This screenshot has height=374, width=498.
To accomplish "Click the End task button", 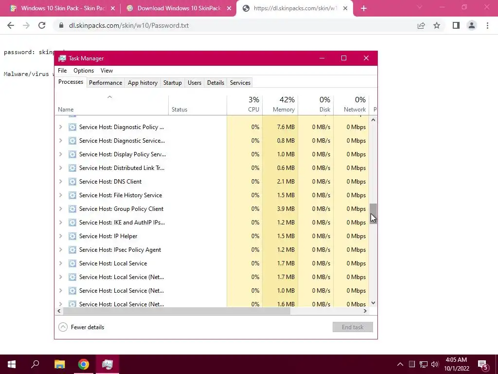I will (353, 327).
